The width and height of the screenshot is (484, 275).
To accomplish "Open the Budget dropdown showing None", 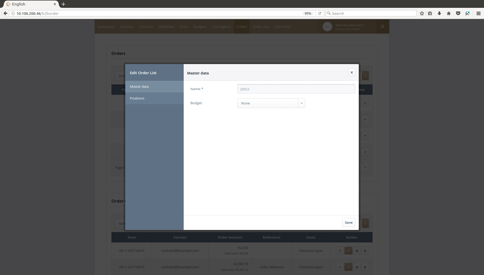I will pyautogui.click(x=271, y=103).
